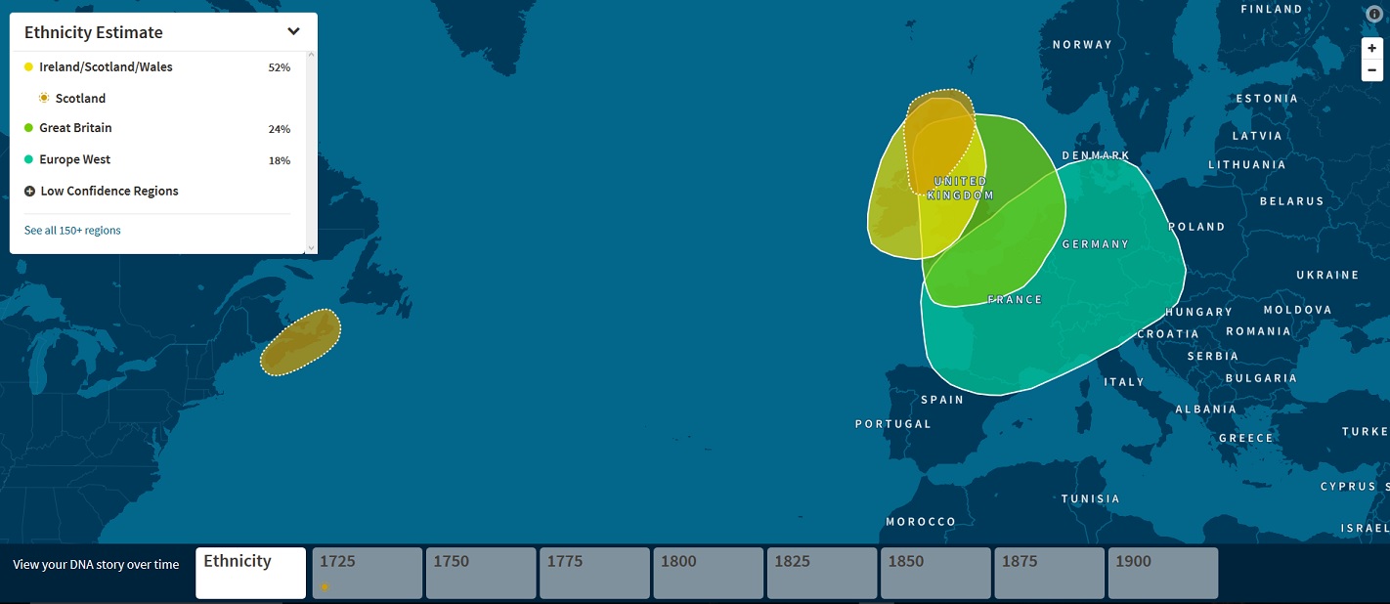Viewport: 1390px width, 604px height.
Task: Click the zoom in control on the map
Action: (x=1371, y=48)
